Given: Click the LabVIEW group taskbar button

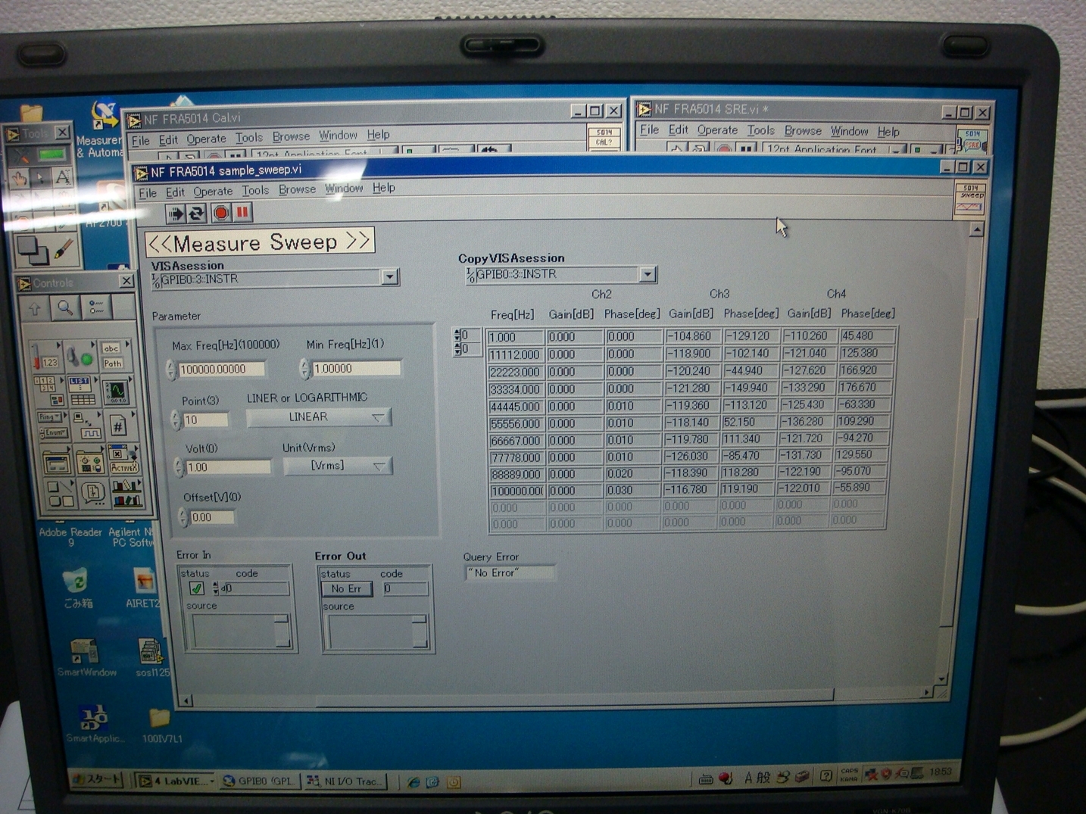Looking at the screenshot, I should click(x=174, y=781).
